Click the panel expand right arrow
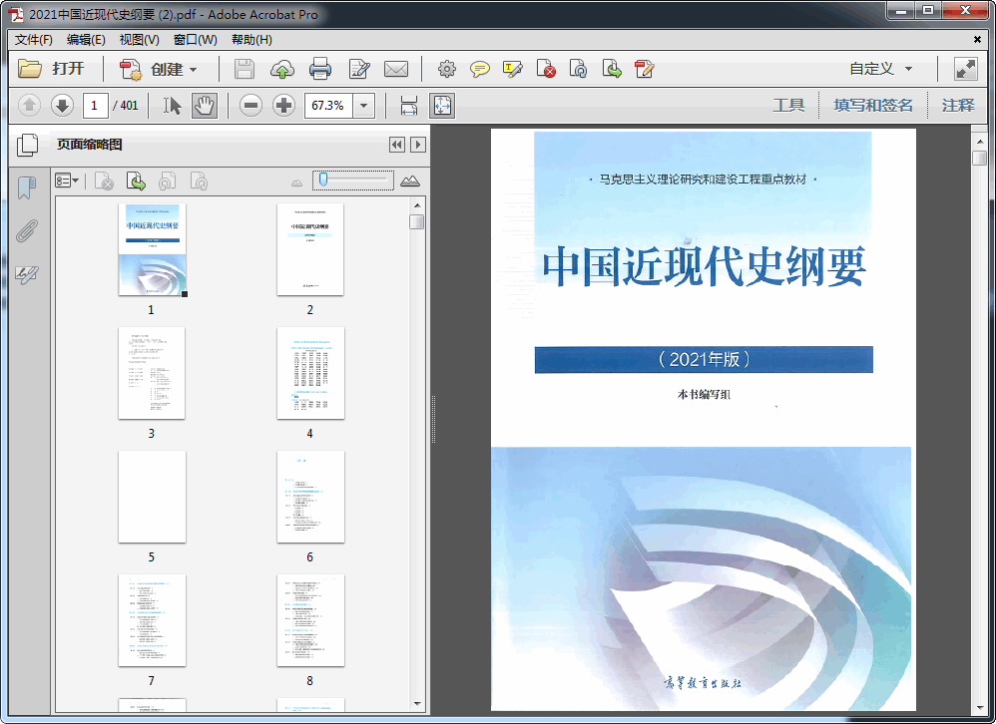Screen dimensions: 996x724 [x=418, y=145]
